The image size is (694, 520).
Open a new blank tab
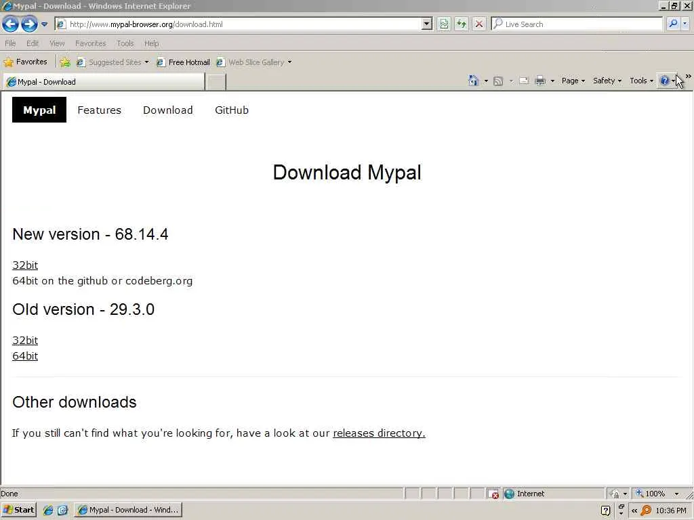[x=216, y=82]
